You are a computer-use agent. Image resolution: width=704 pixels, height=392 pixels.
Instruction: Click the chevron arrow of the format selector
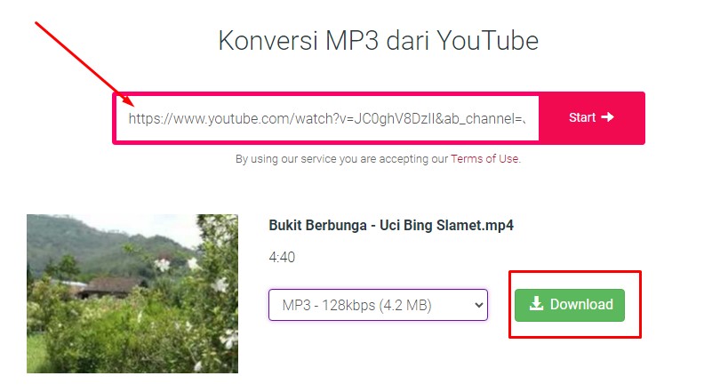click(x=478, y=306)
